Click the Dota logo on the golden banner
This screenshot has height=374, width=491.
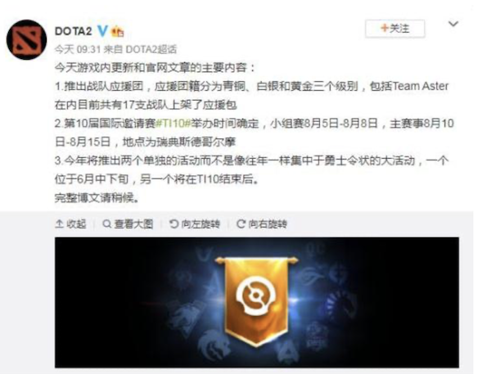(x=256, y=295)
